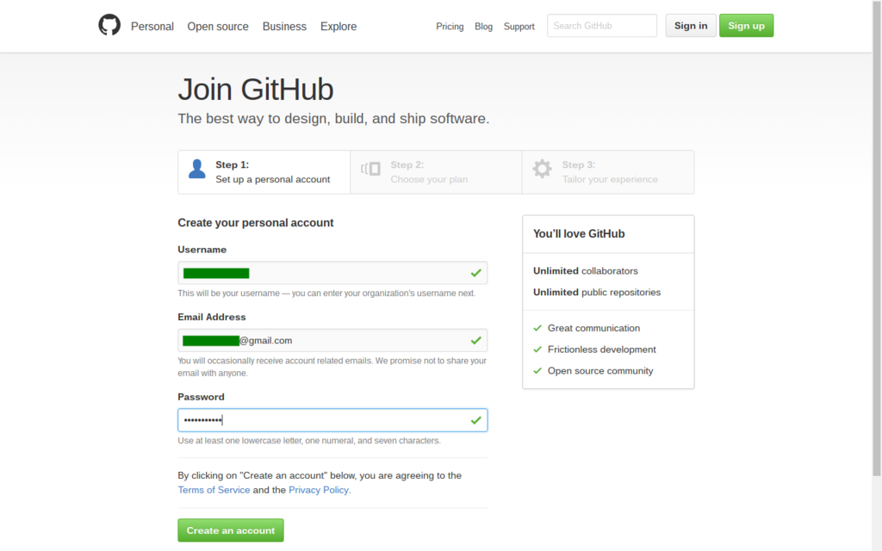Click the Join GitHub heading
Image resolution: width=882 pixels, height=551 pixels.
pos(256,90)
